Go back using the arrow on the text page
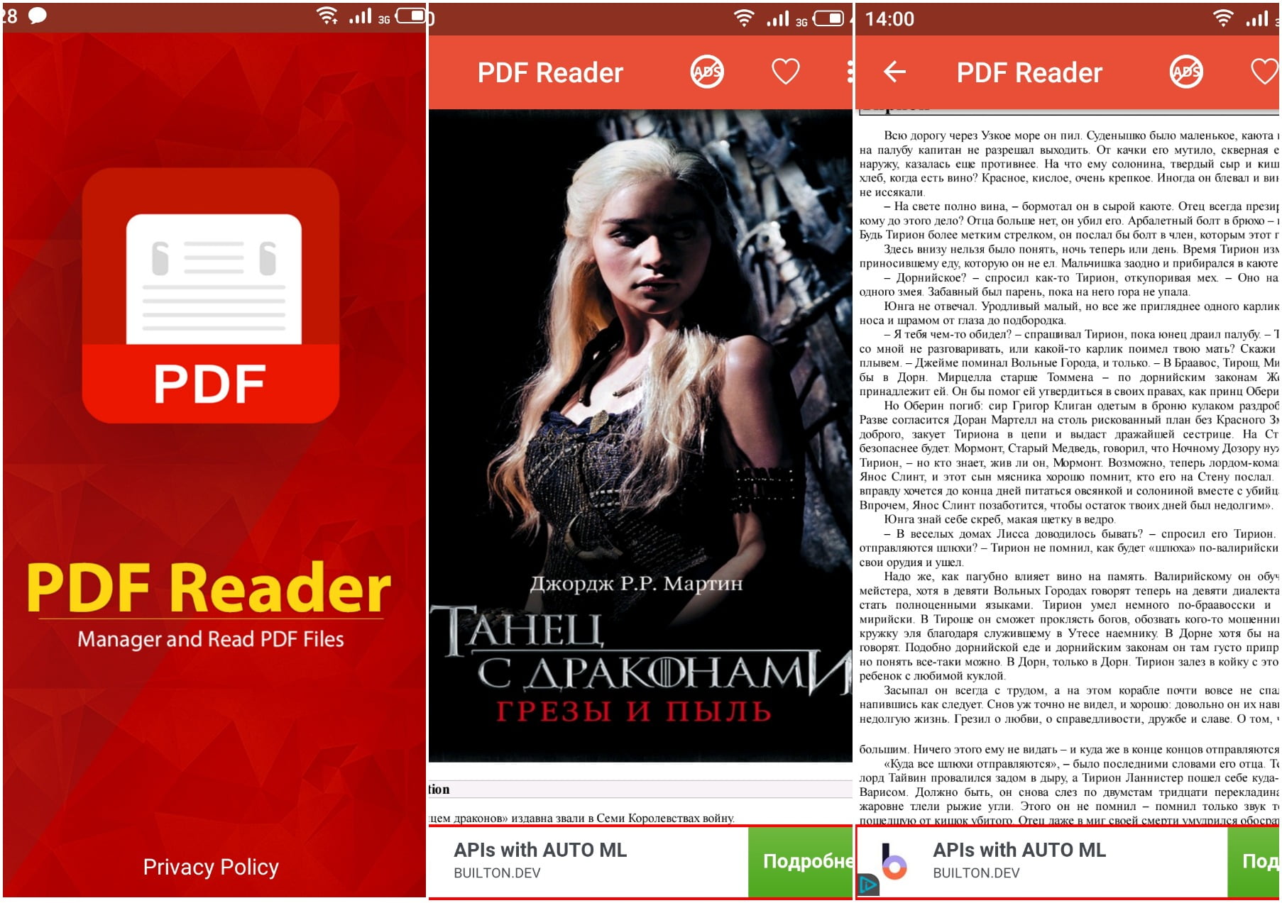Viewport: 1282px width, 903px height. [x=894, y=72]
